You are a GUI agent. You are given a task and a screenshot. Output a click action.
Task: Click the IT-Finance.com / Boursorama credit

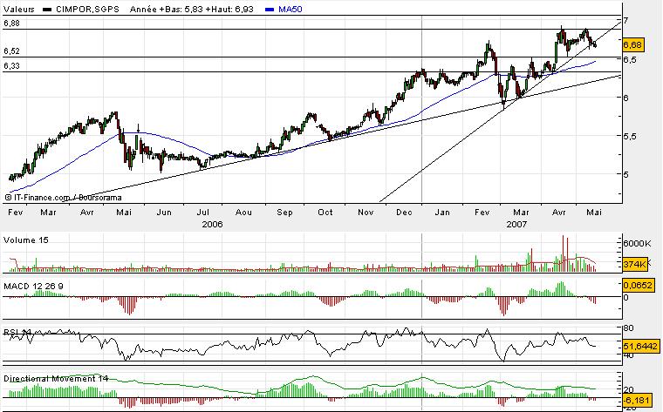64,198
